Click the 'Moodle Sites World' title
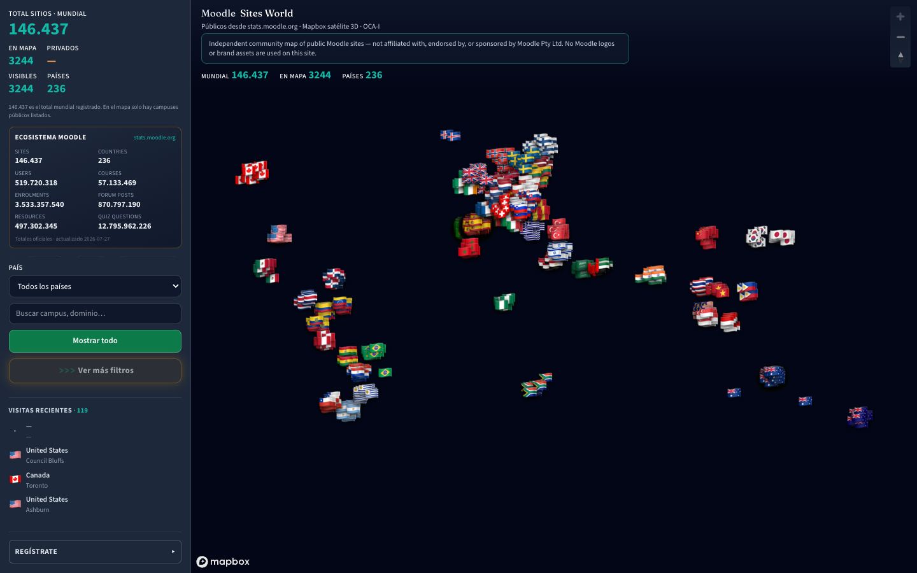The image size is (917, 573). [247, 13]
